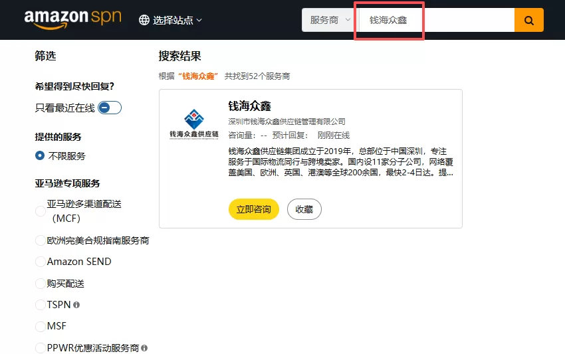The height and width of the screenshot is (354, 565).
Task: Select 亚马逊多渠道配送 (MCF) radio option
Action: 41,211
